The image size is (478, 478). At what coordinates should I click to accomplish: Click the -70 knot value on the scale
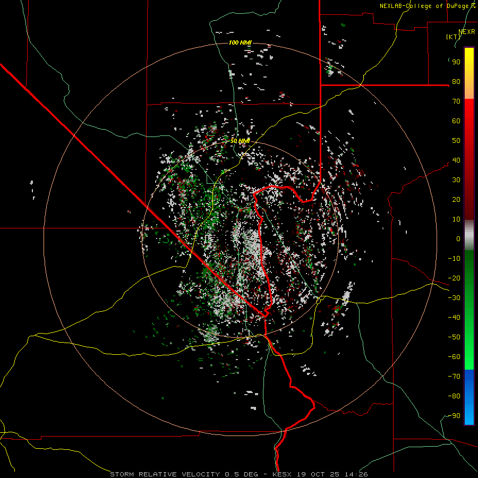click(454, 377)
